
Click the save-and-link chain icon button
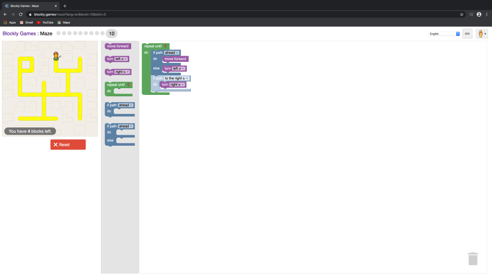click(x=467, y=34)
